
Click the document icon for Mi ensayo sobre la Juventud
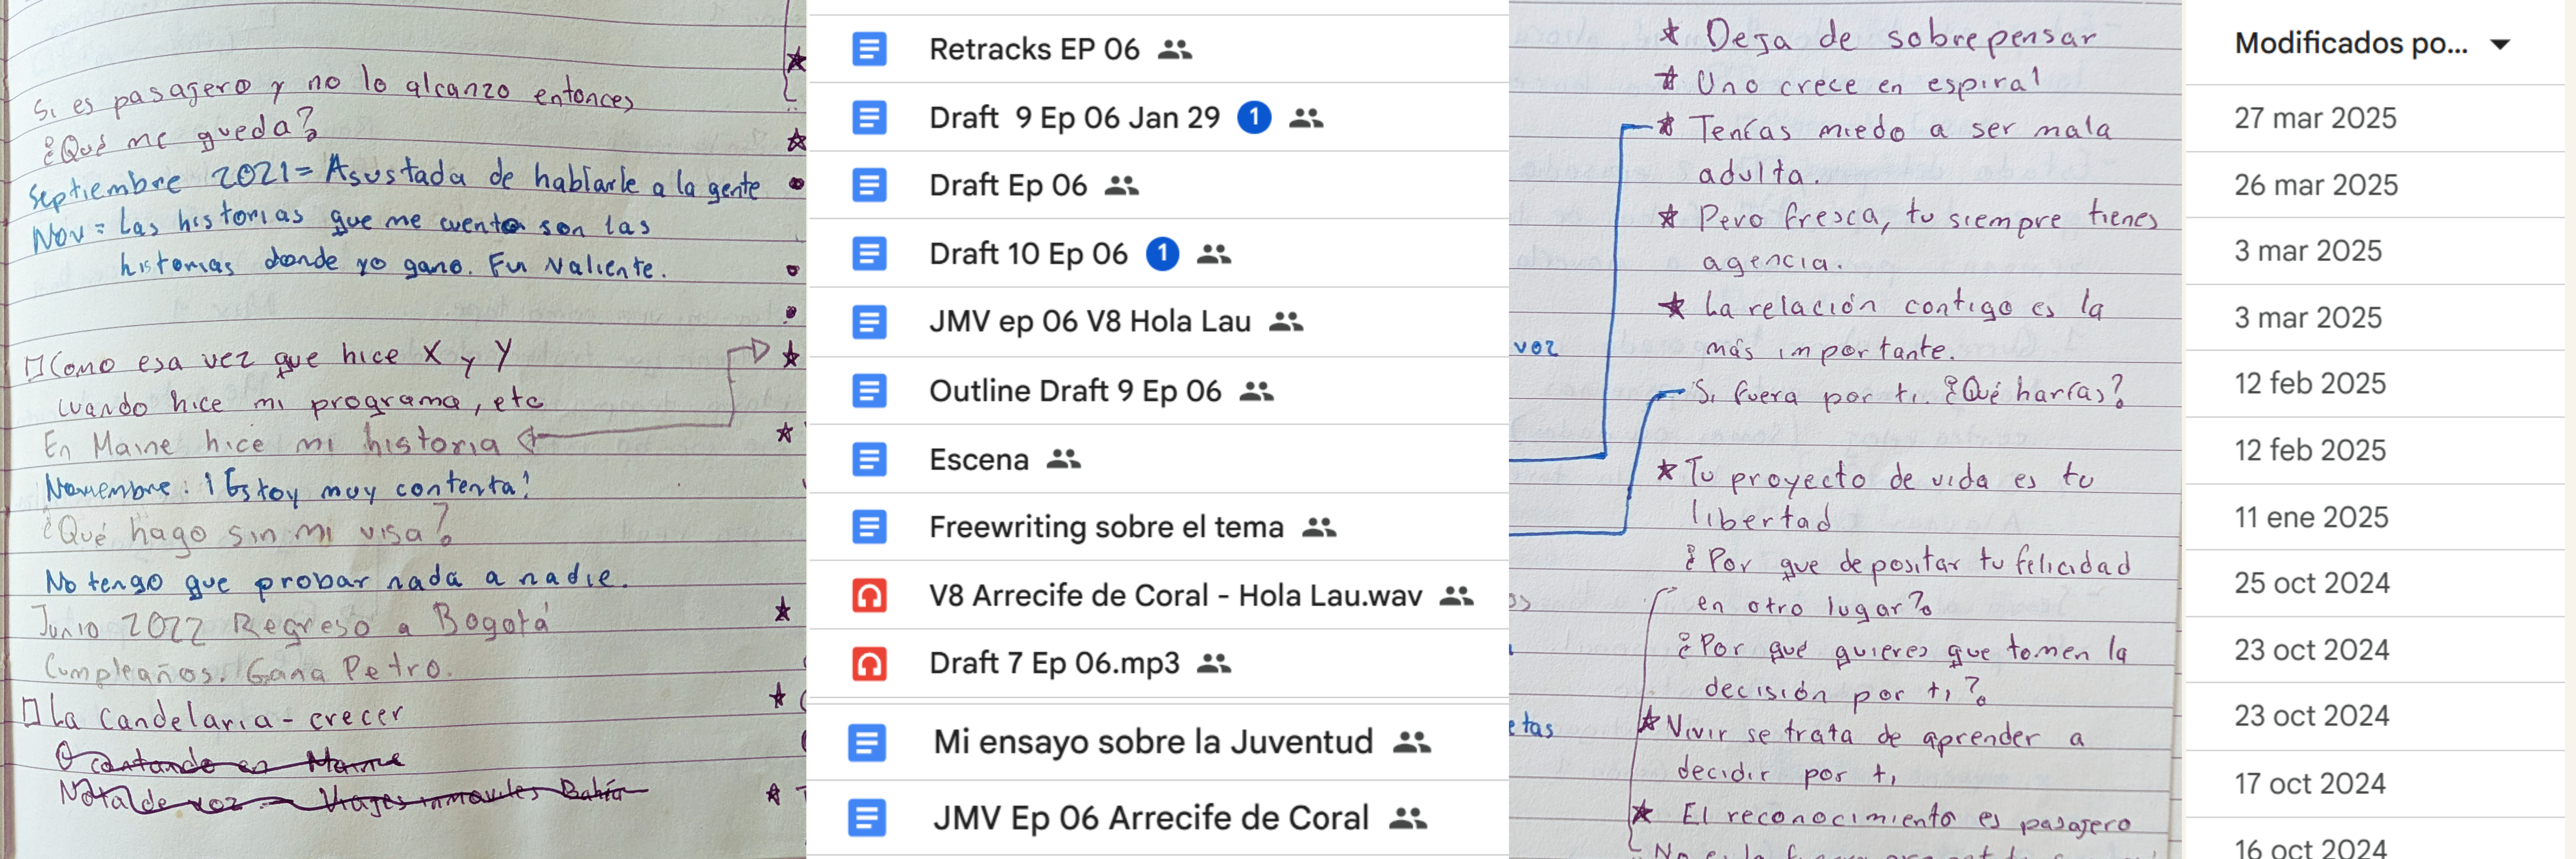click(866, 742)
